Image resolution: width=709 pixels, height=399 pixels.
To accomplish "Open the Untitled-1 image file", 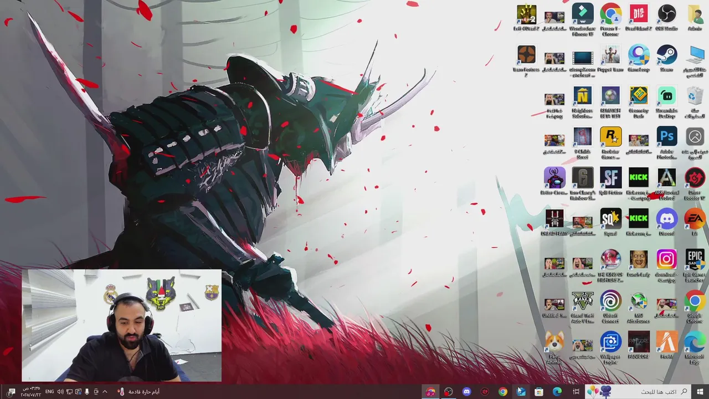I will pos(554,307).
